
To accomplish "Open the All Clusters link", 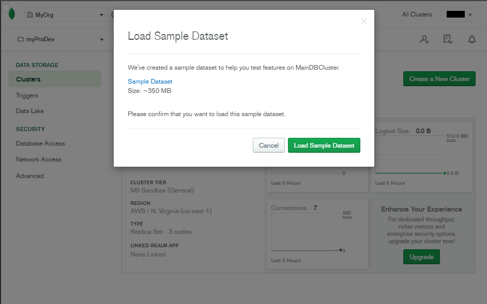I will click(417, 14).
